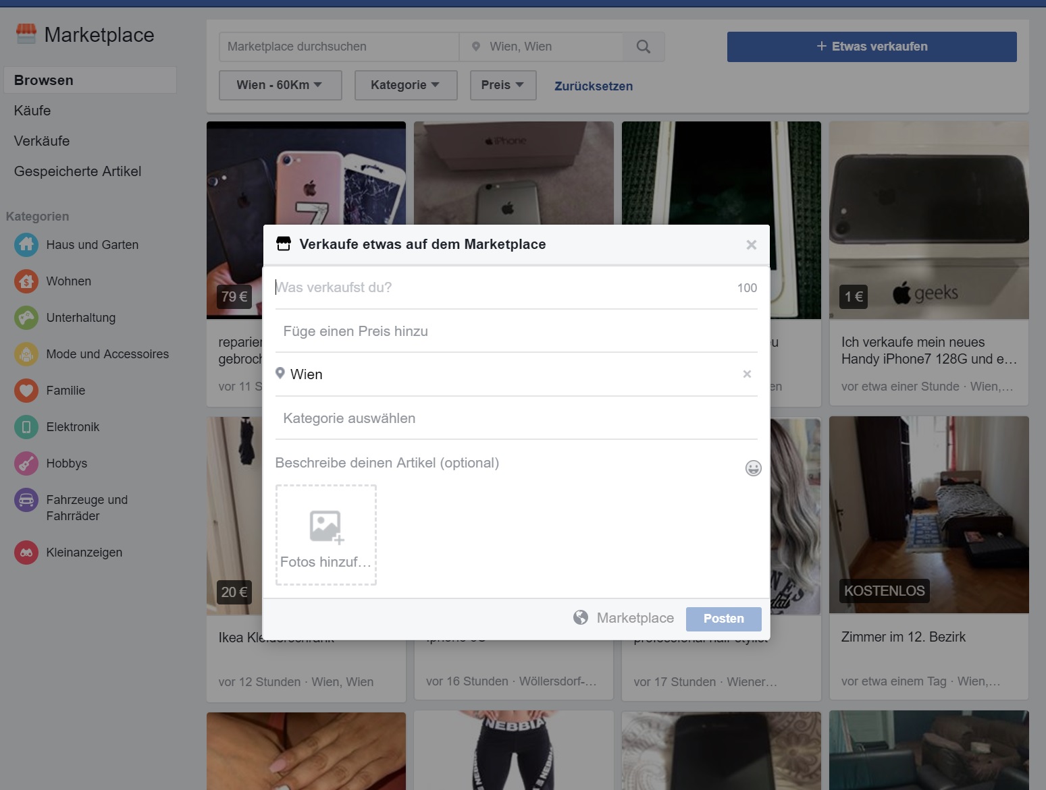Click the photo placeholder image icon
This screenshot has width=1046, height=790.
[x=327, y=527]
